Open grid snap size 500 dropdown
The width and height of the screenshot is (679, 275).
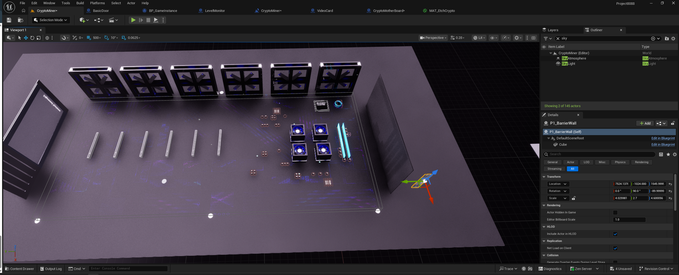(97, 38)
